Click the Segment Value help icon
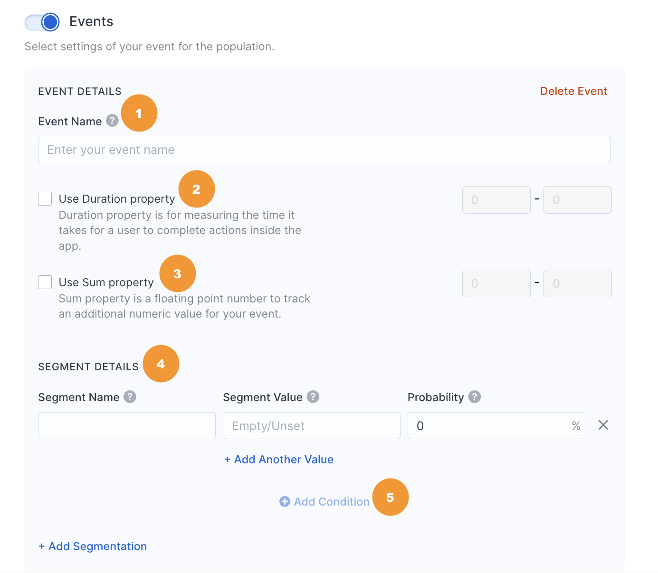 (313, 396)
